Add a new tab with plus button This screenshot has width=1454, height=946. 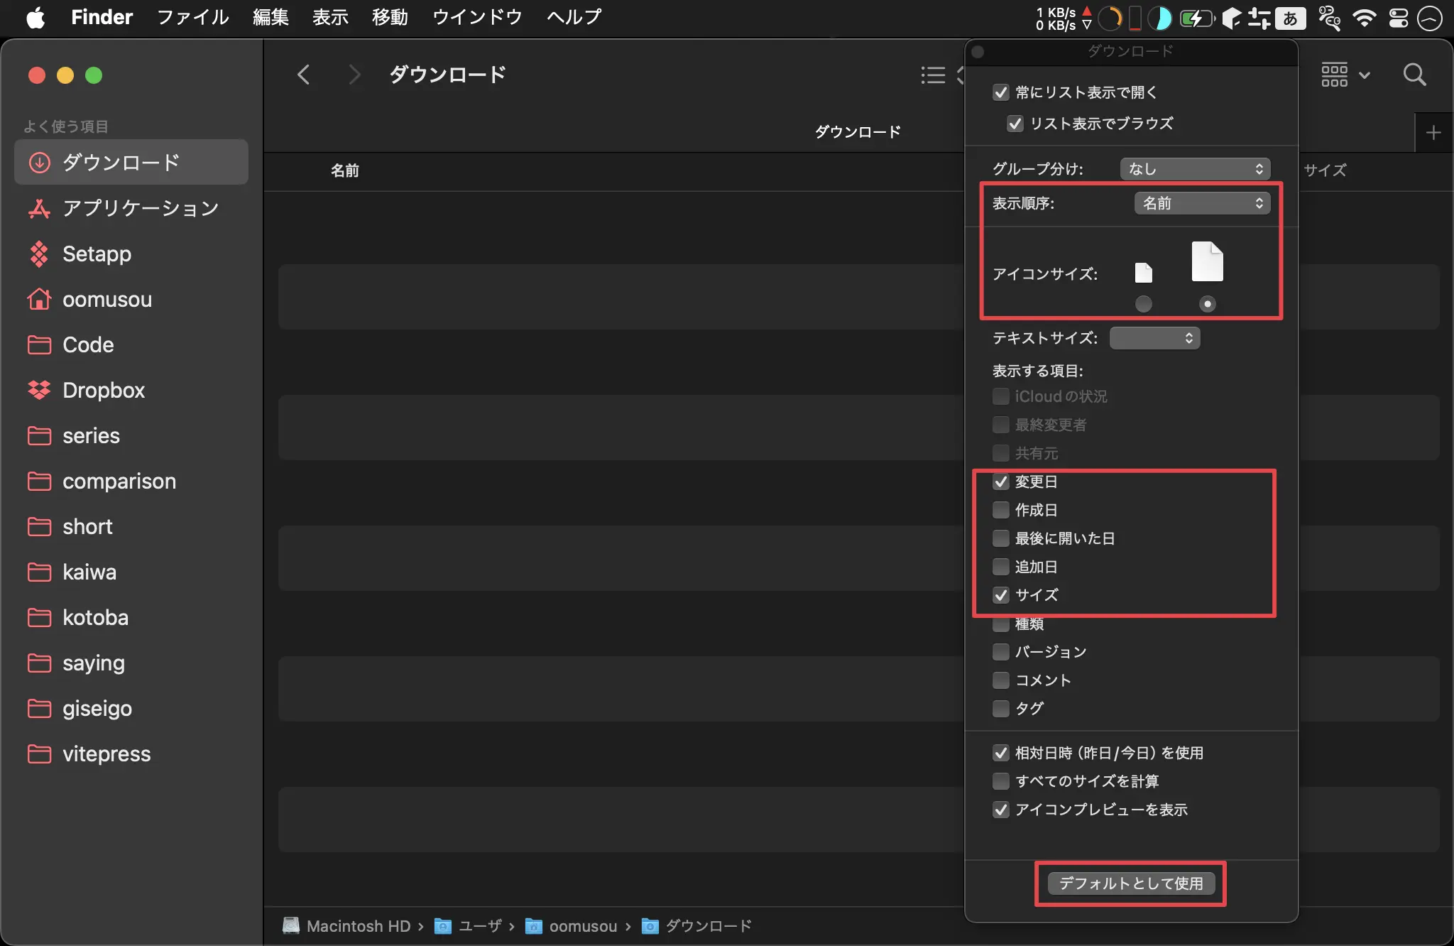click(1433, 133)
